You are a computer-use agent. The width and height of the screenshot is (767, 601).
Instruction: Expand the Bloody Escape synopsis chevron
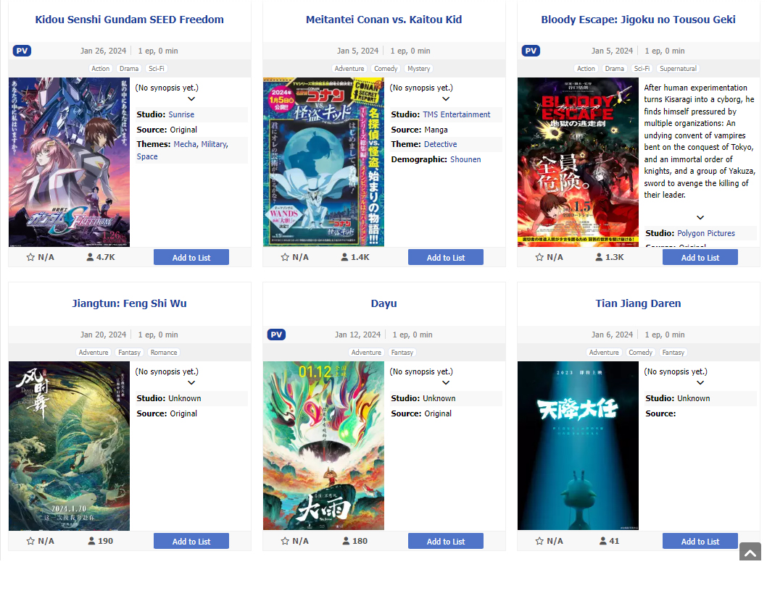click(x=700, y=217)
